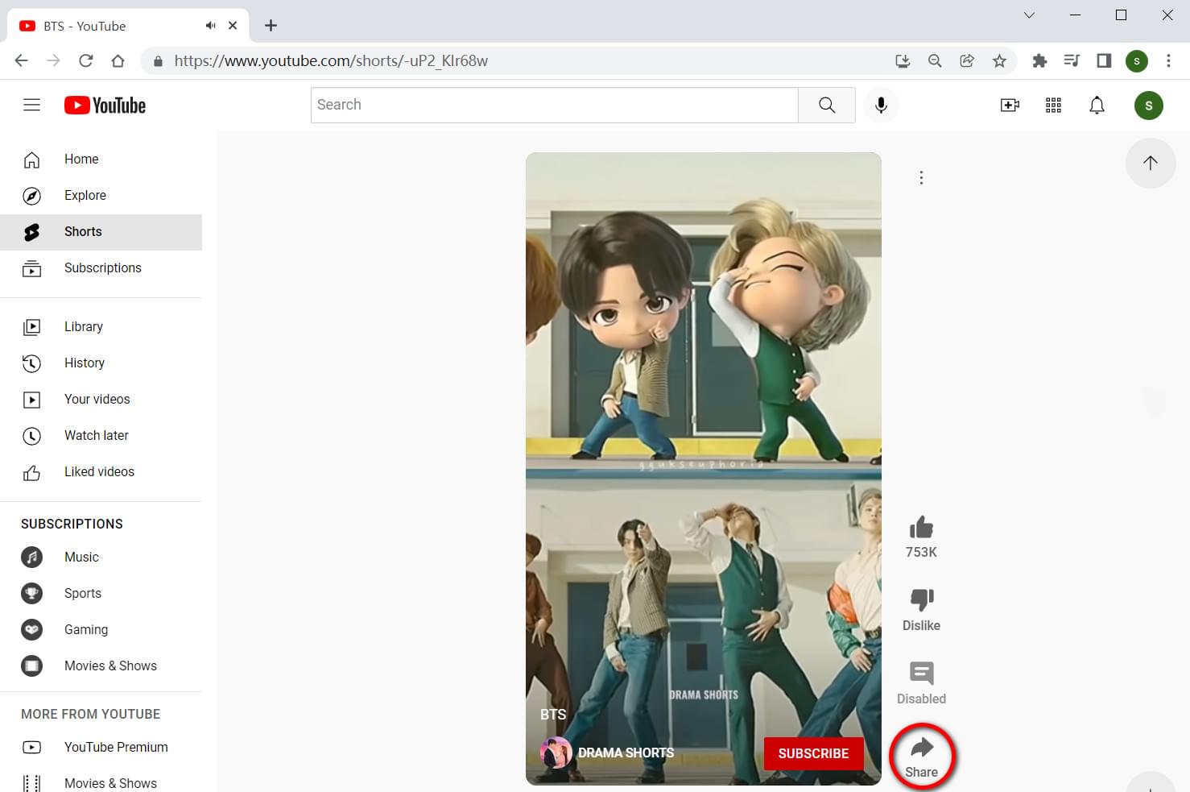Open Sports subscription
Viewport: 1190px width, 792px height.
(101, 594)
